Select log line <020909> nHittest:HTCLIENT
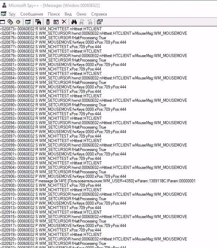Image resolution: width=217 pixels, height=248 pixels. click(x=51, y=190)
